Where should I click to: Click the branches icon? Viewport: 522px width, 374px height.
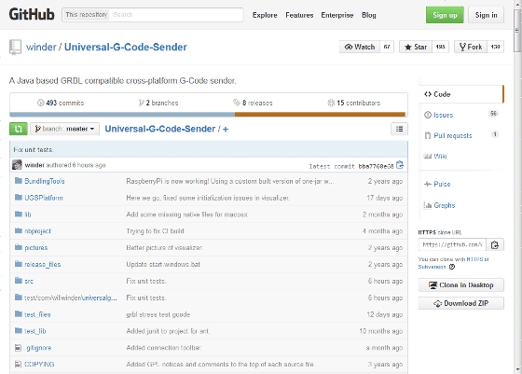(141, 103)
